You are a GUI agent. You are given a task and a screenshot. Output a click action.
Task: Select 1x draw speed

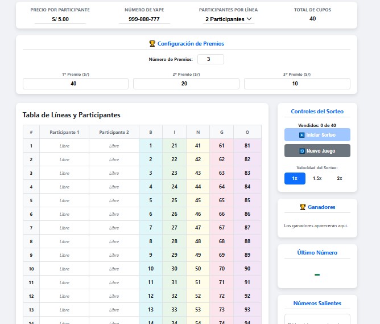(295, 178)
